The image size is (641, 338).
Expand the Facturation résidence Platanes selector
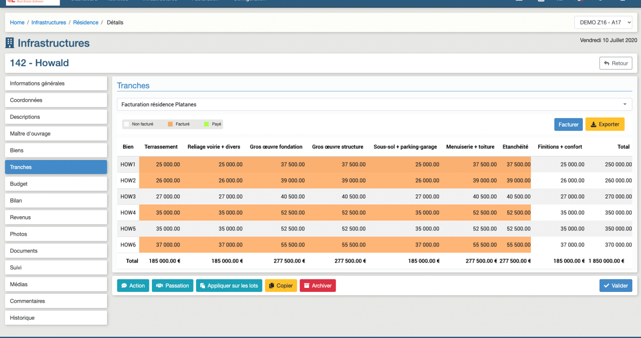pyautogui.click(x=374, y=105)
